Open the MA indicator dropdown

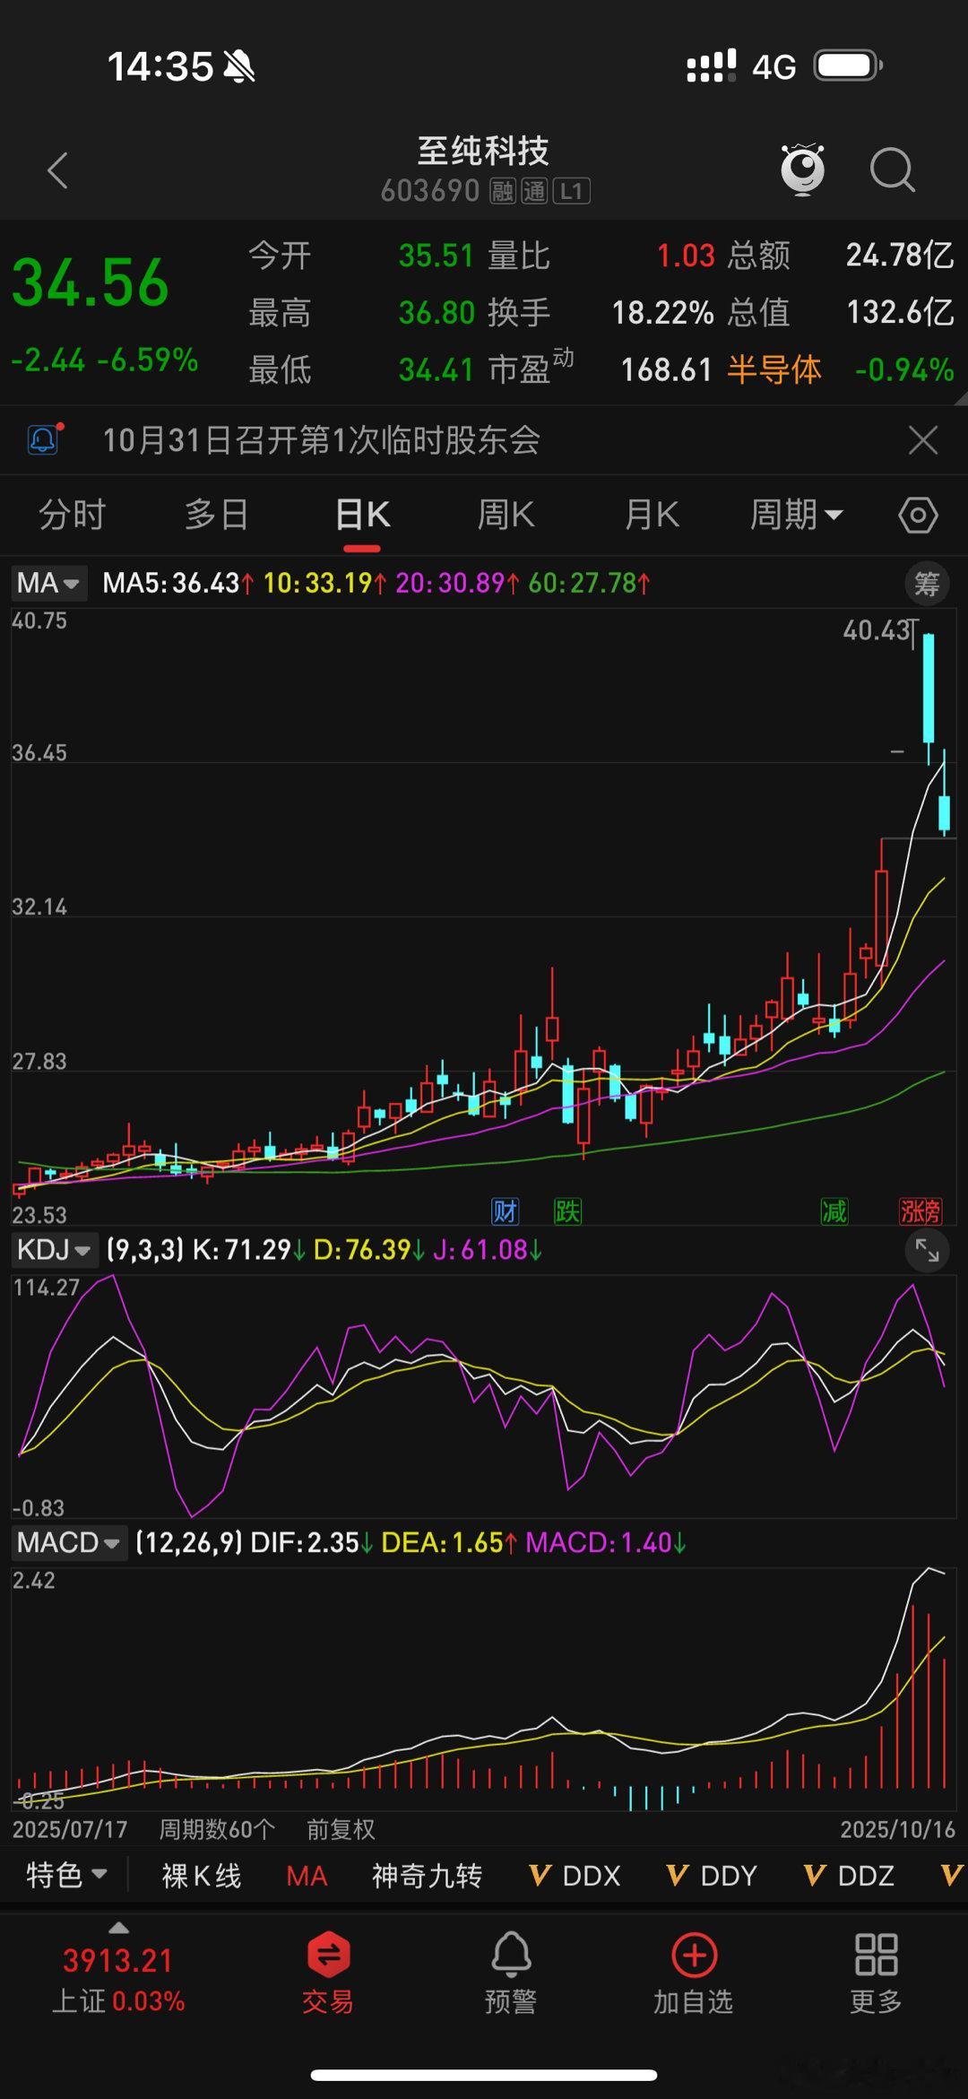(49, 584)
